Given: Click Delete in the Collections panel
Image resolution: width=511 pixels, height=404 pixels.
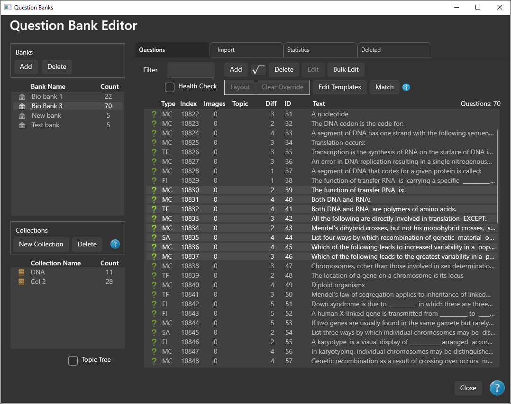Looking at the screenshot, I should coord(87,244).
